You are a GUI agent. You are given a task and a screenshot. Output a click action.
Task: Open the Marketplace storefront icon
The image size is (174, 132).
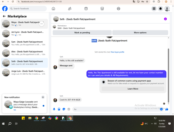[x=102, y=9]
